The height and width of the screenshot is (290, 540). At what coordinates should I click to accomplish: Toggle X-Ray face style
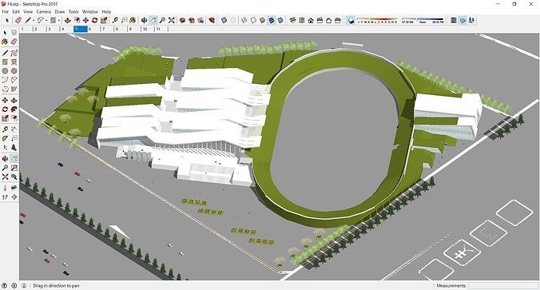224,21
